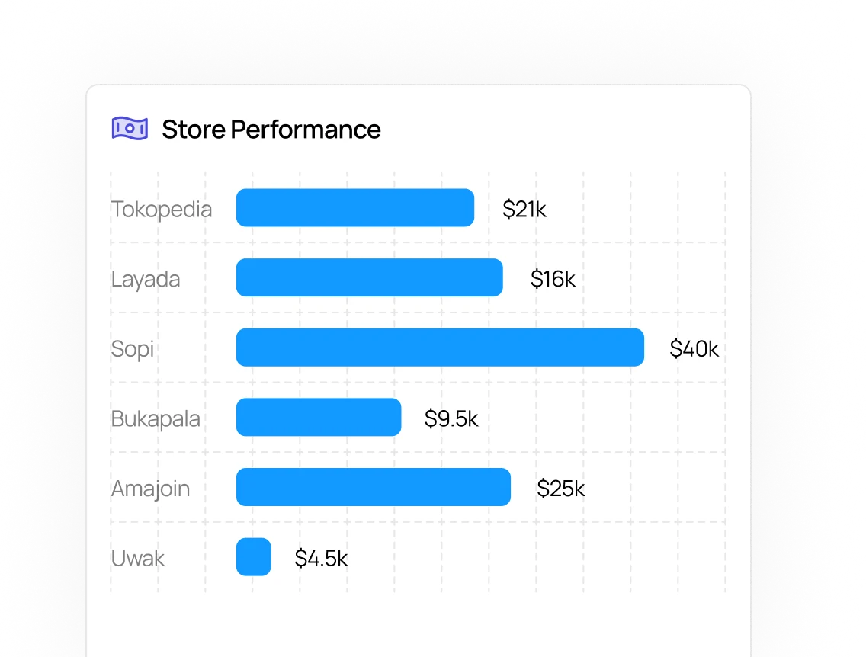This screenshot has height=657, width=866.
Task: Click the Store Performance heading
Action: [271, 130]
